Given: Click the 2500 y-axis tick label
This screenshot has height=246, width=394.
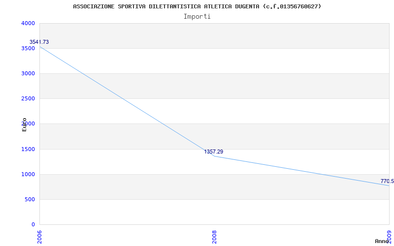Looking at the screenshot, I should click(29, 99).
